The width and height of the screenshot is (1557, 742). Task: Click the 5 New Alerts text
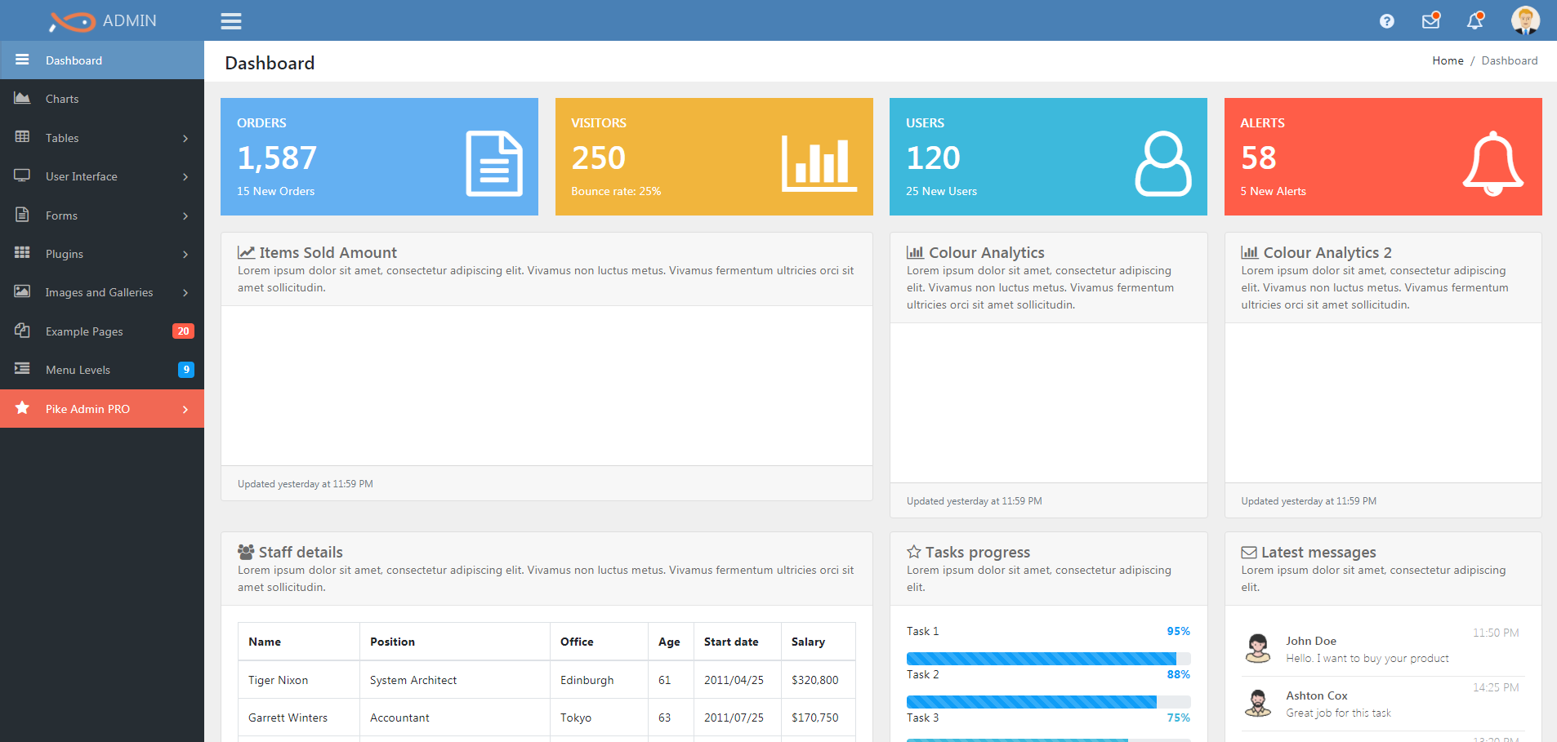(1273, 191)
